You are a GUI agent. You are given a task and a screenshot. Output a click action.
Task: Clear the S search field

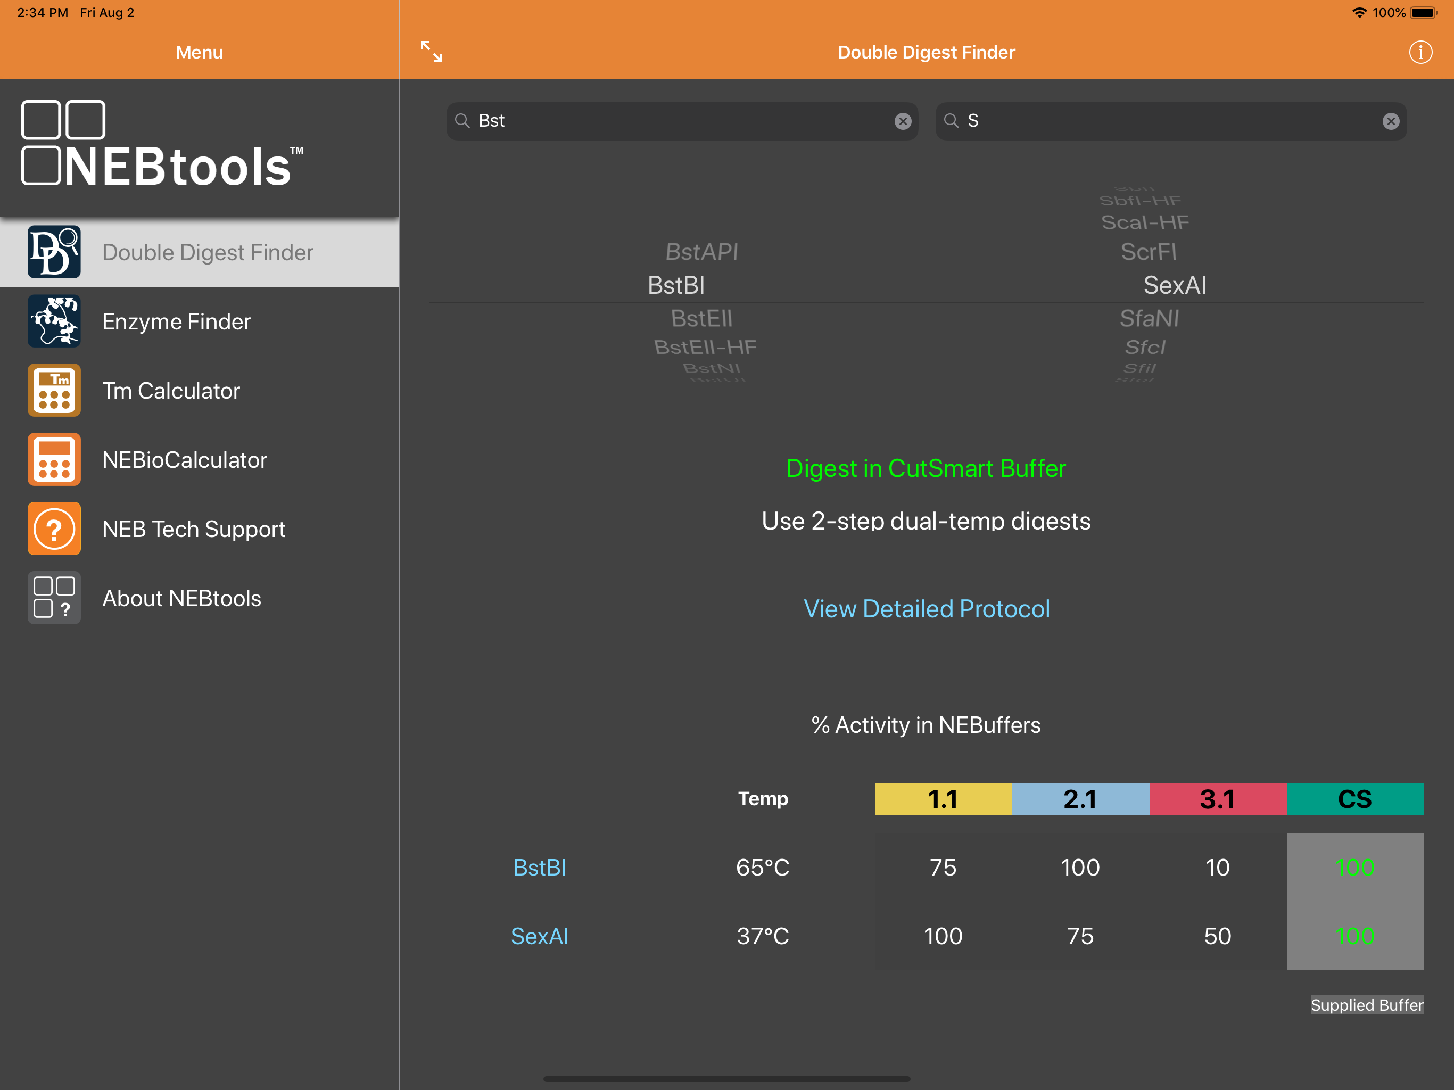point(1391,121)
